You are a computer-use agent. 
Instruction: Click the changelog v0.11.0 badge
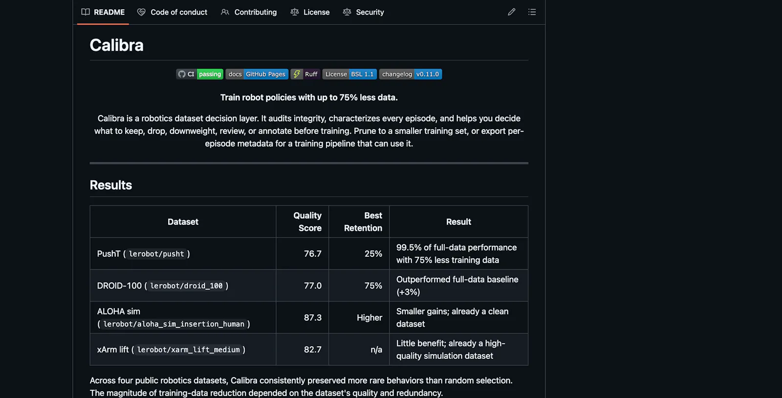[411, 74]
